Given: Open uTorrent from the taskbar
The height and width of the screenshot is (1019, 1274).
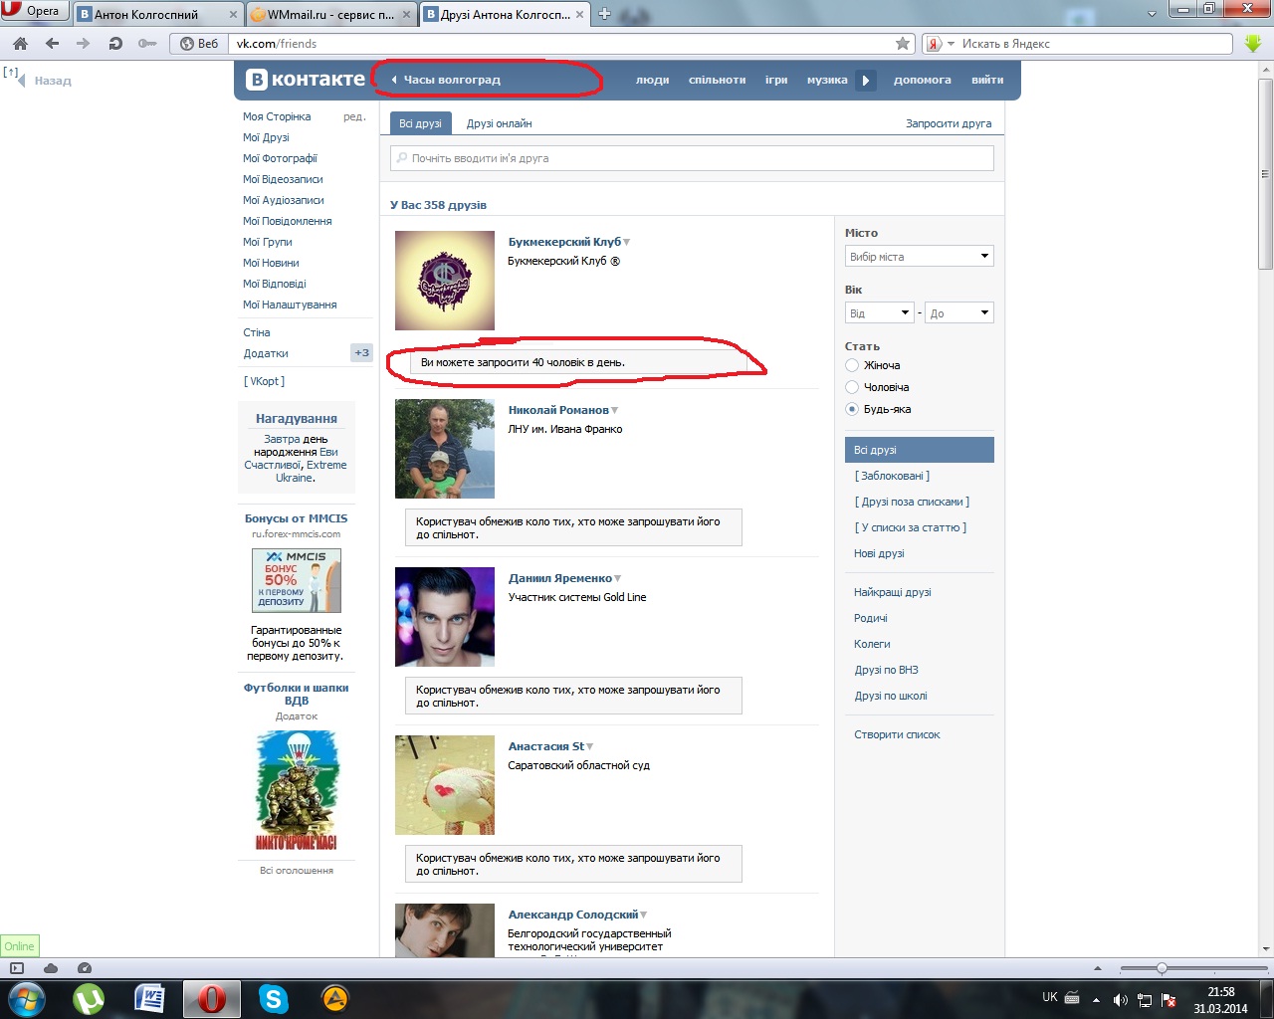Looking at the screenshot, I should [x=89, y=998].
